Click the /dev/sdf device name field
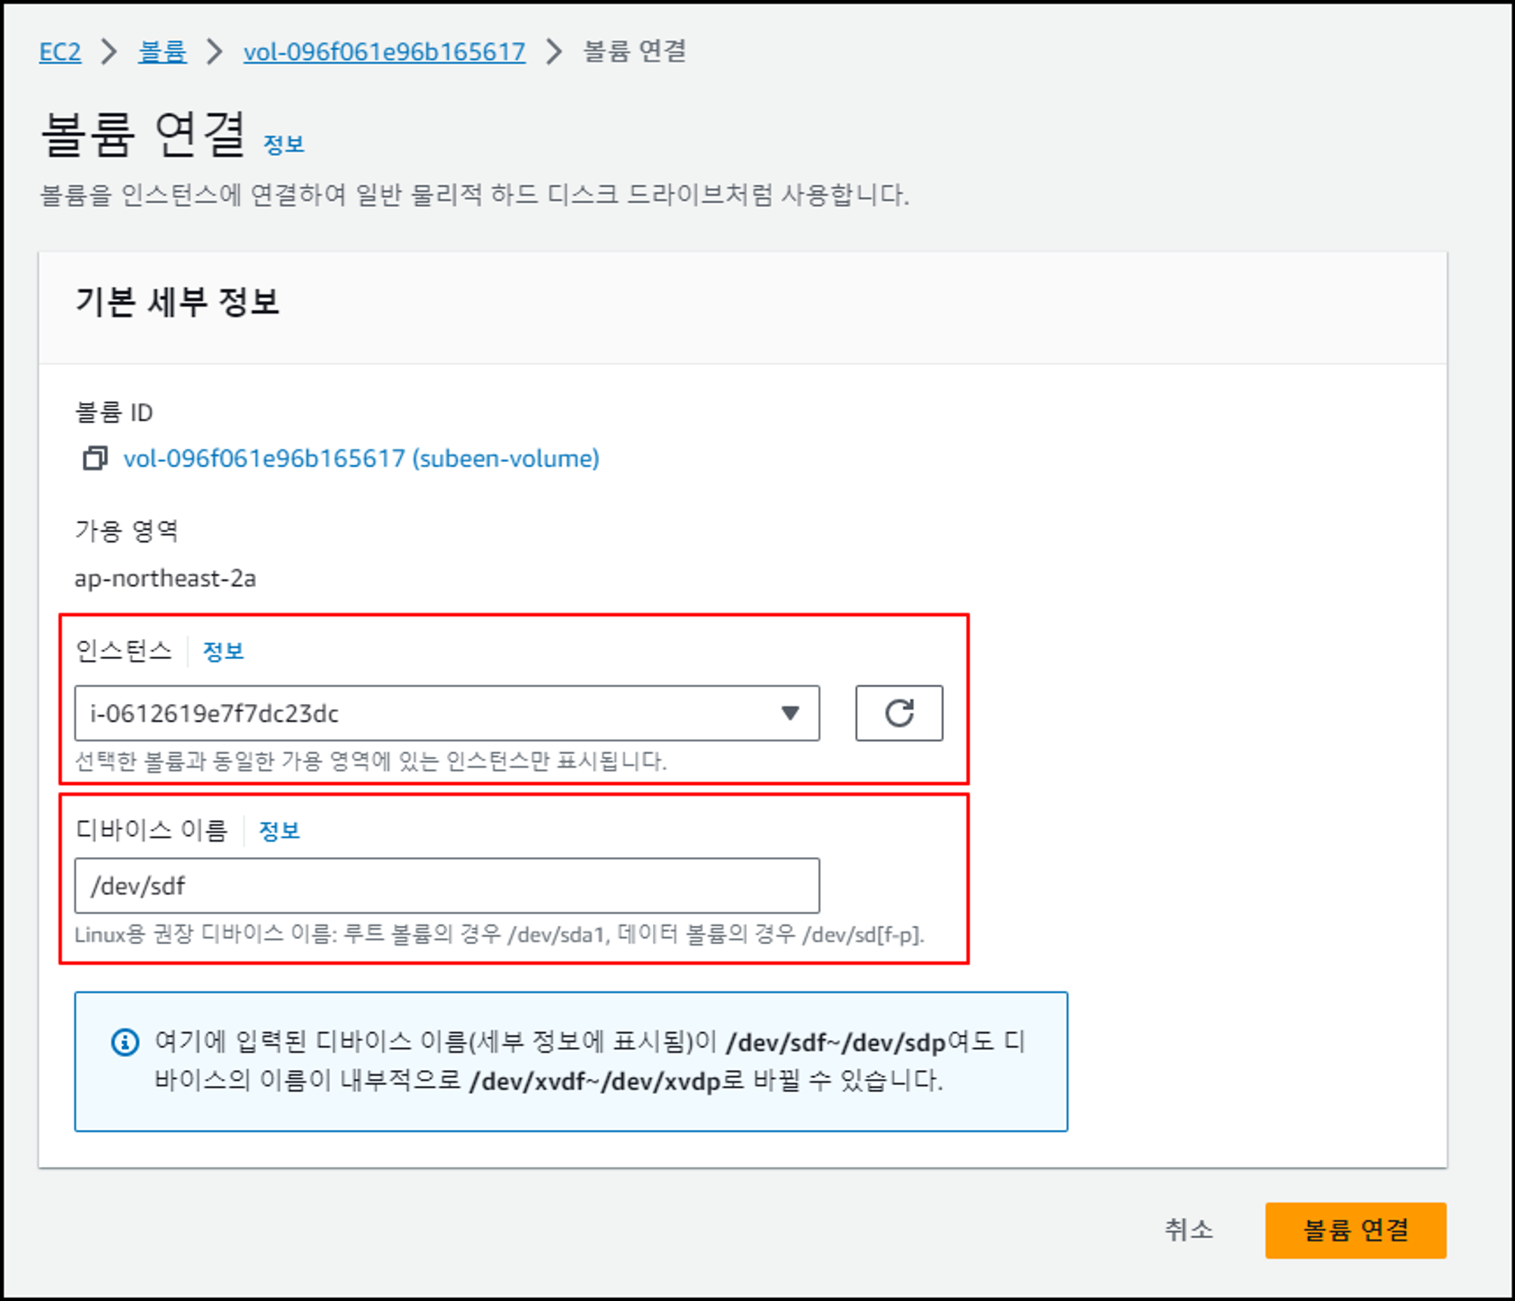 pyautogui.click(x=446, y=885)
